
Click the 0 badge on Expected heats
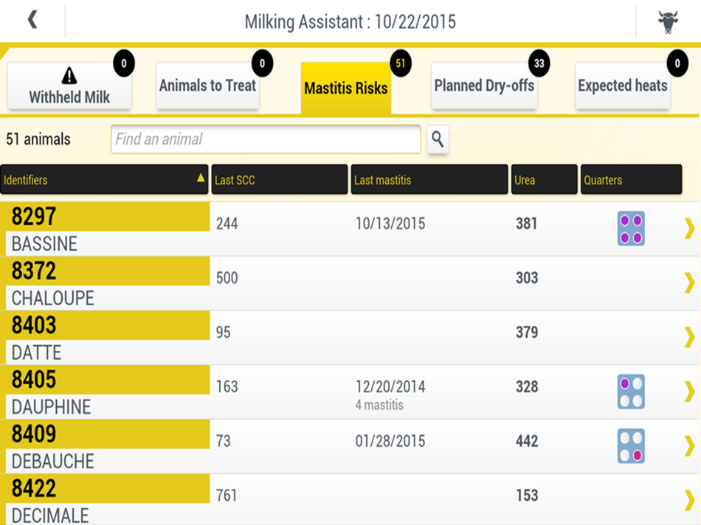677,63
